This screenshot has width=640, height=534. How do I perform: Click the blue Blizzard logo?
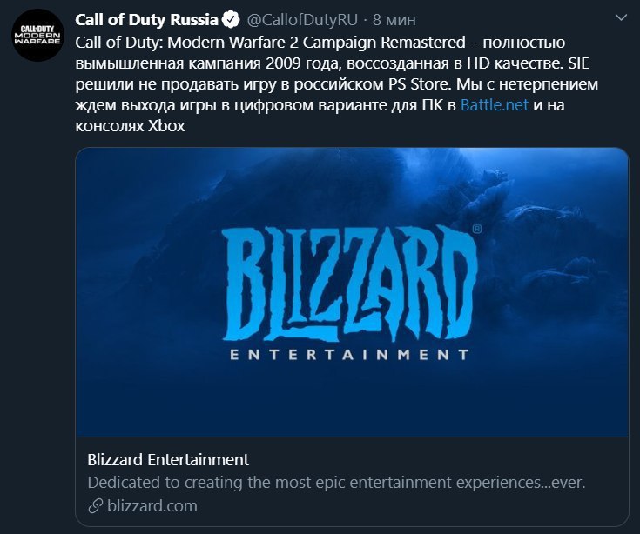point(350,284)
